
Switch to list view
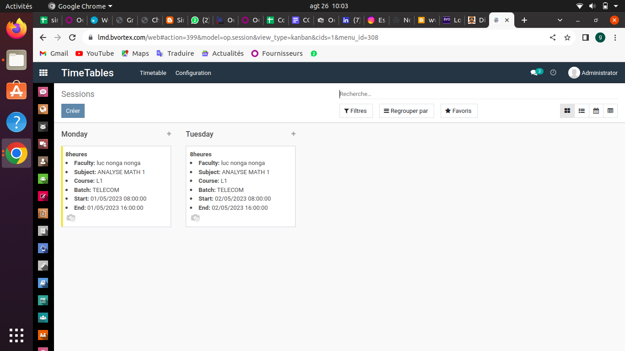tap(582, 111)
